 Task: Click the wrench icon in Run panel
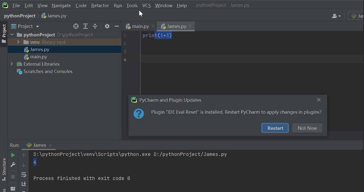pyautogui.click(x=13, y=165)
